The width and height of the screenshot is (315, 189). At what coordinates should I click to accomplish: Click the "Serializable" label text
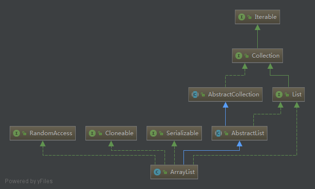[x=182, y=133]
